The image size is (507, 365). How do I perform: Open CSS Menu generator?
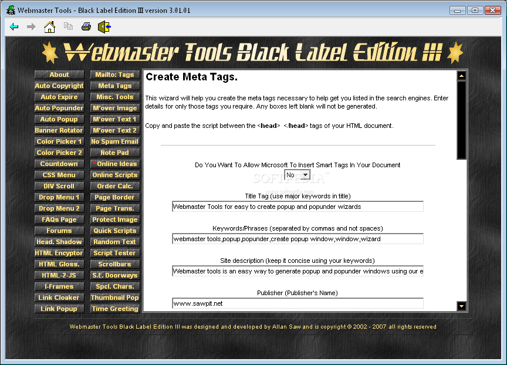pos(59,175)
